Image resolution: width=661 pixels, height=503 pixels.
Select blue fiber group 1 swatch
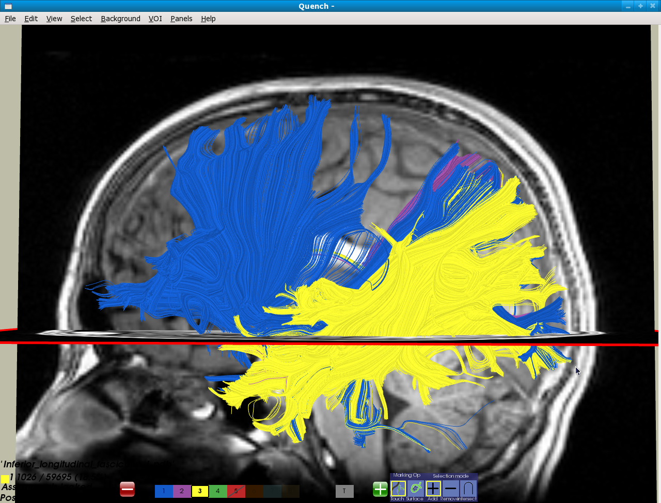pyautogui.click(x=164, y=491)
